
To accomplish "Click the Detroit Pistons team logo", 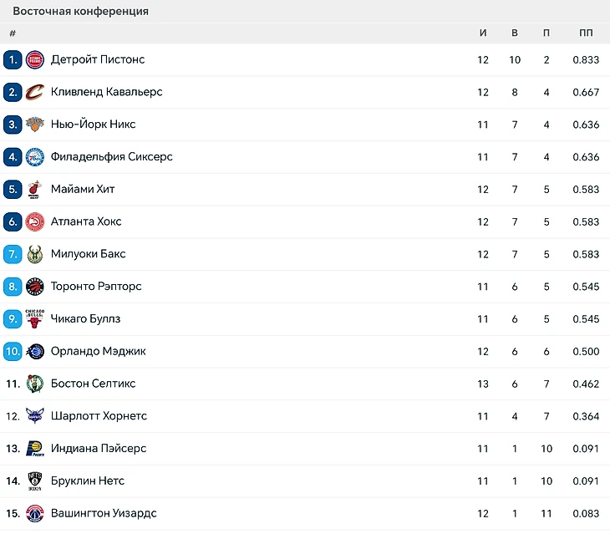I will pos(35,59).
